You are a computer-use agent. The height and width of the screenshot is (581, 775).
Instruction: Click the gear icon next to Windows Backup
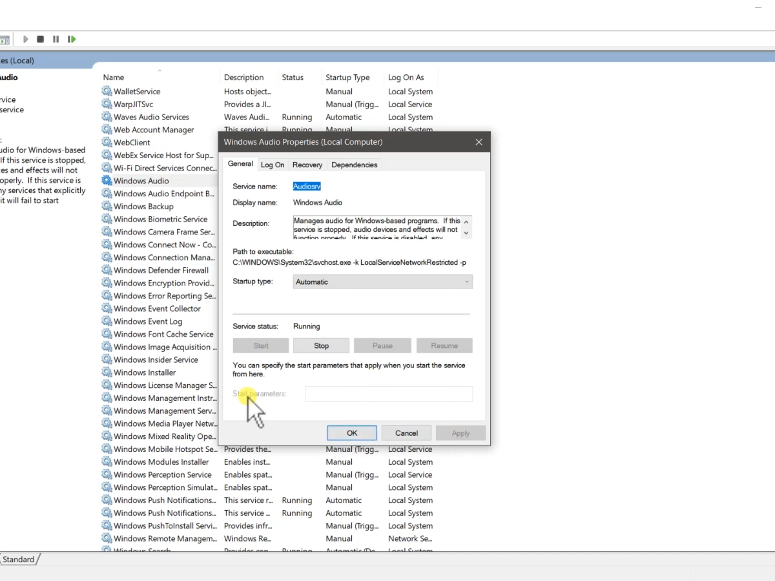pyautogui.click(x=107, y=207)
